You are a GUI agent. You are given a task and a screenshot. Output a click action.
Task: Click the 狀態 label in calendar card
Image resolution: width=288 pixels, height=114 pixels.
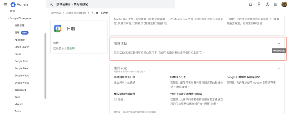pyautogui.click(x=56, y=43)
